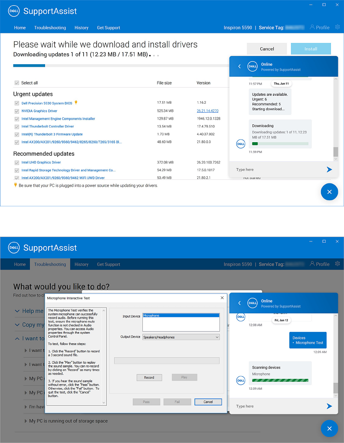
Task: Close the chat bubble in the top window
Action: click(x=329, y=192)
